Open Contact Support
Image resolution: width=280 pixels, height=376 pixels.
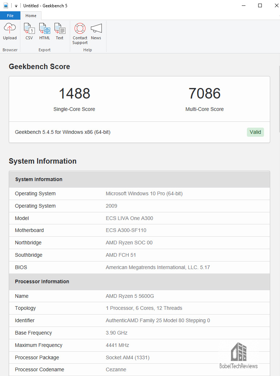pos(80,34)
